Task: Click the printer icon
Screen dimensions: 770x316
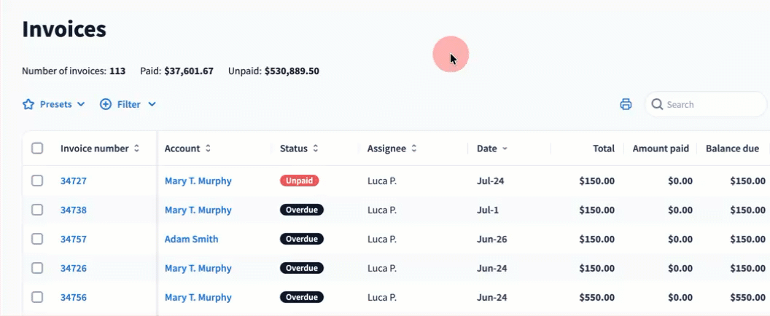Action: pyautogui.click(x=626, y=104)
